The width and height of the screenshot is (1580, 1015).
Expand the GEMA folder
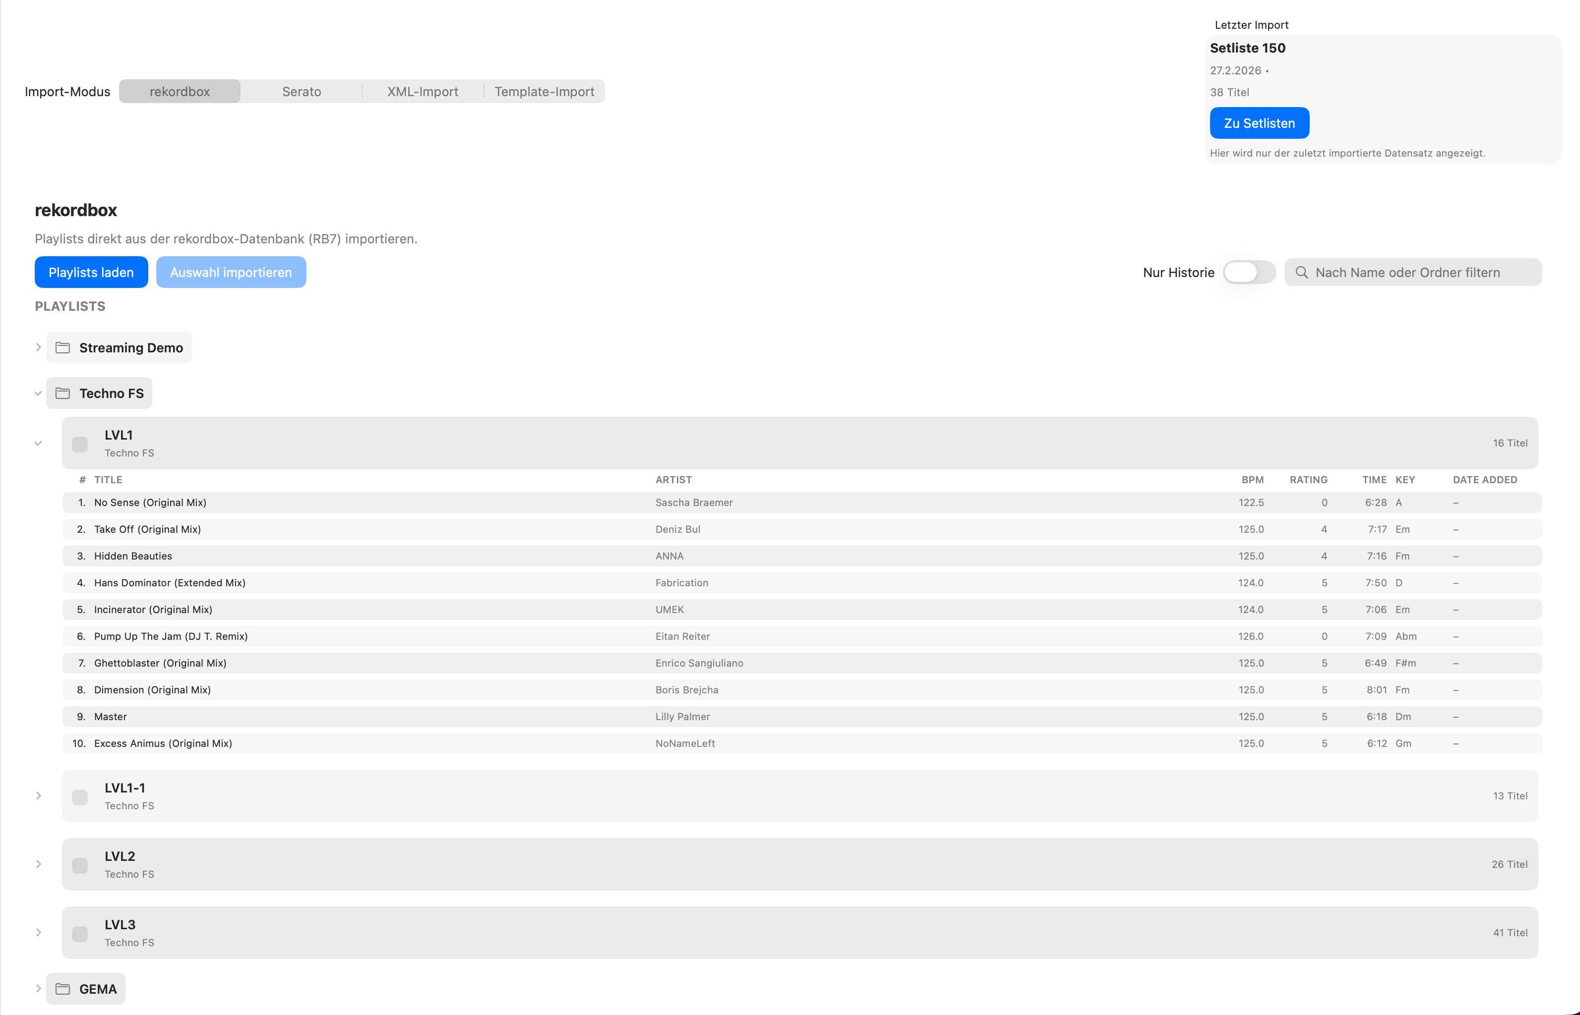click(x=38, y=989)
